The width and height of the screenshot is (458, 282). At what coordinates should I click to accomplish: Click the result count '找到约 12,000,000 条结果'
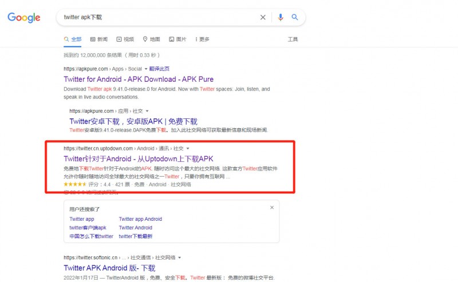pyautogui.click(x=93, y=55)
